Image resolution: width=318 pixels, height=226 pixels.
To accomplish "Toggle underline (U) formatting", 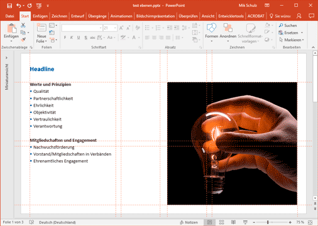I will click(79, 38).
